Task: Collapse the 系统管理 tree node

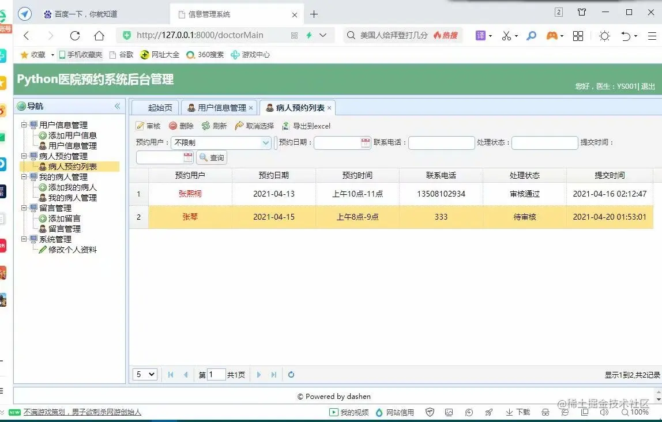Action: point(24,239)
